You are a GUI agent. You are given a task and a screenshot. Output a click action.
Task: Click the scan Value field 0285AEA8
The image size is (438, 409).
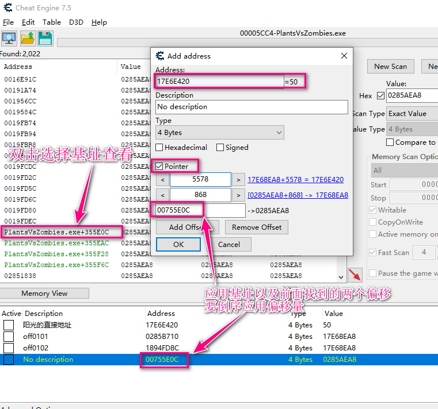coord(412,95)
